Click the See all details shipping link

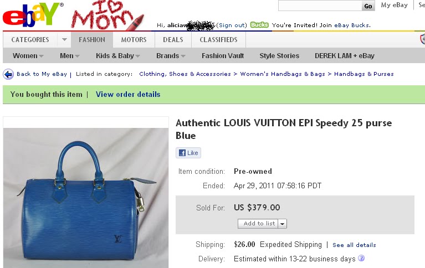point(354,245)
